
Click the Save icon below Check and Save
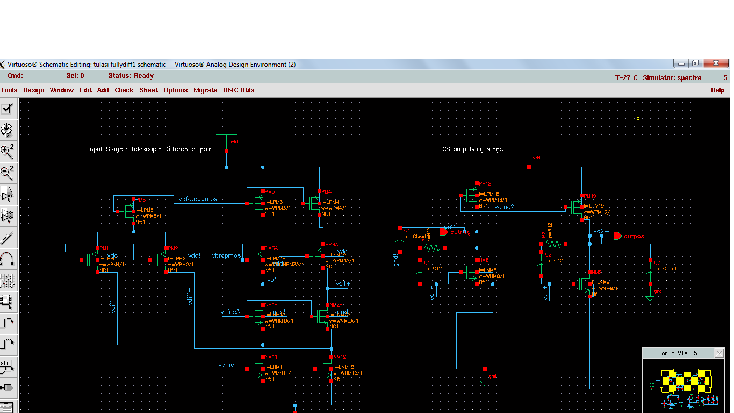pos(7,130)
